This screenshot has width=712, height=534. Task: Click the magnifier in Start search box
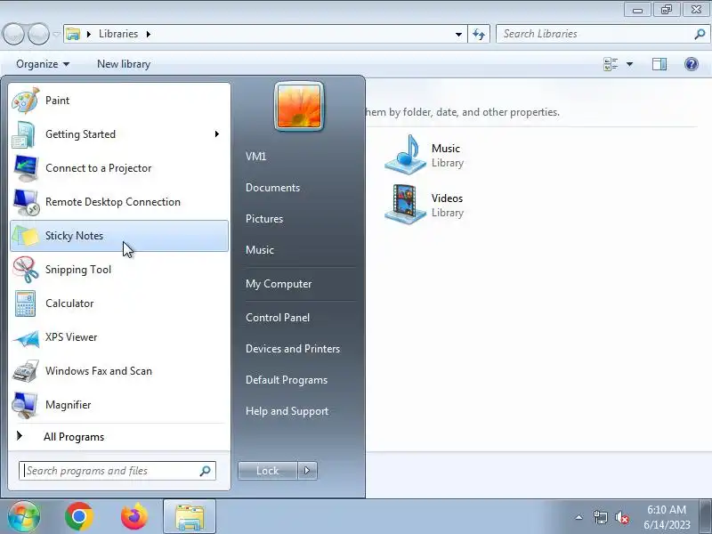point(206,471)
